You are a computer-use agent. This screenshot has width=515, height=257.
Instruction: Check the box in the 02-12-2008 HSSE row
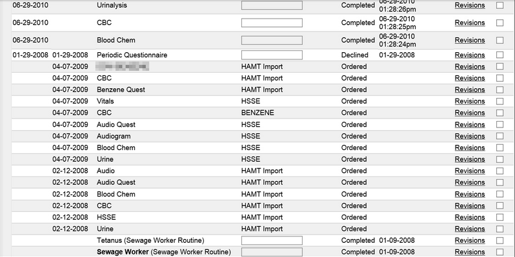[x=500, y=217]
